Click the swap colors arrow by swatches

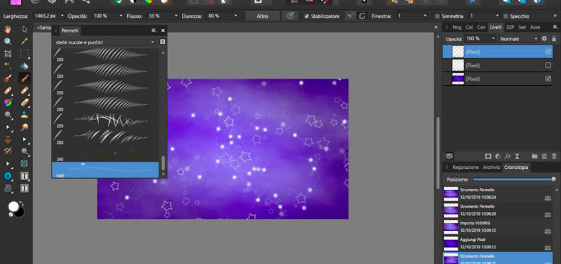tap(21, 203)
